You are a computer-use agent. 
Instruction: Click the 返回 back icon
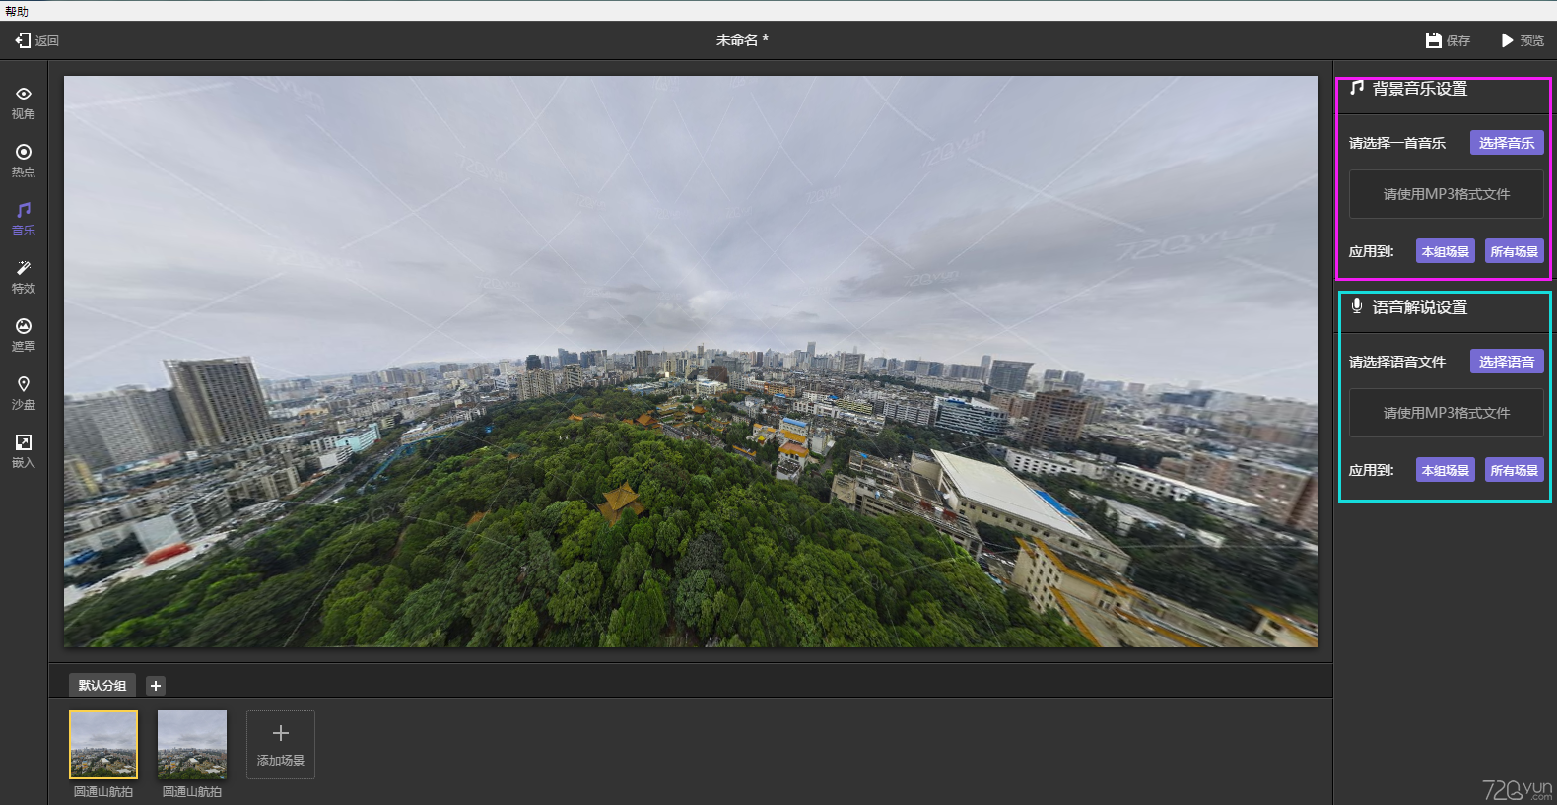[x=24, y=40]
